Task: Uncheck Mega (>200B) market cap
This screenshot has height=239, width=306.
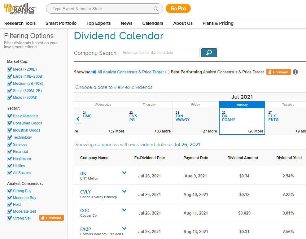Action: [9, 69]
